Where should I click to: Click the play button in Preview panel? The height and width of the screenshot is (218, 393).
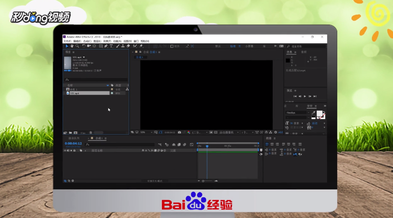click(x=305, y=97)
